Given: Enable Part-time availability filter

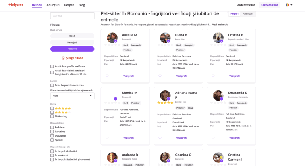Looking at the screenshot, I should point(52,132).
